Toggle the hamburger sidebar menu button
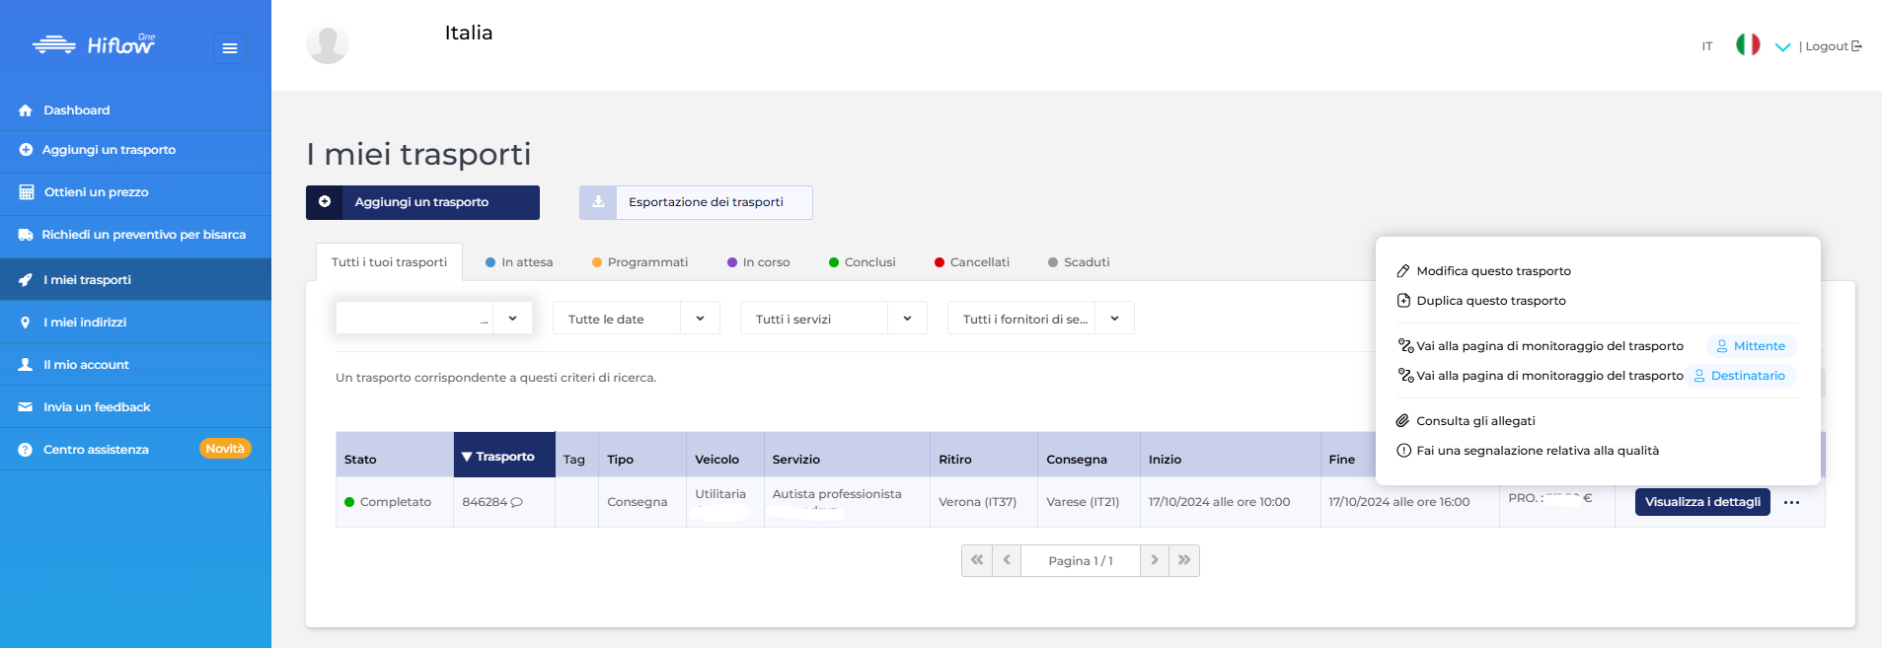Screen dimensions: 1882x648 (230, 48)
